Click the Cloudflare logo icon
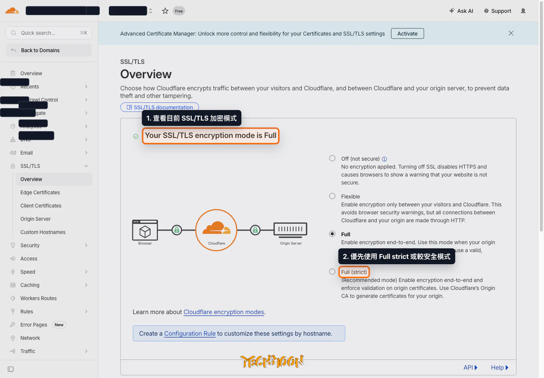544x378 pixels. click(12, 11)
